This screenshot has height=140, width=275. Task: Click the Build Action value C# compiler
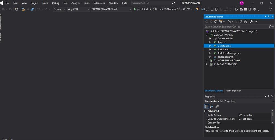click(245, 115)
